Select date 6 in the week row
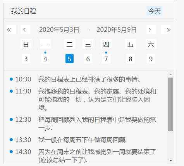Screen dimensions: 184x166 click(x=88, y=59)
